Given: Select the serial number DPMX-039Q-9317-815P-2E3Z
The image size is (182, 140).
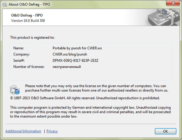Looking at the screenshot, I should [x=75, y=60].
